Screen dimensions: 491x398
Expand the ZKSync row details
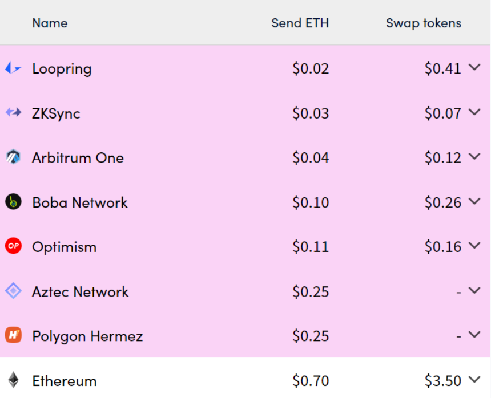tap(474, 112)
